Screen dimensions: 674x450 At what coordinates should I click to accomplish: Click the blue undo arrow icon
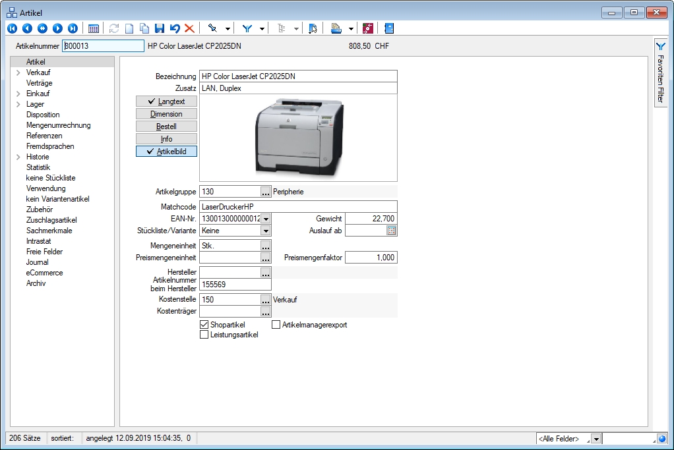[174, 28]
